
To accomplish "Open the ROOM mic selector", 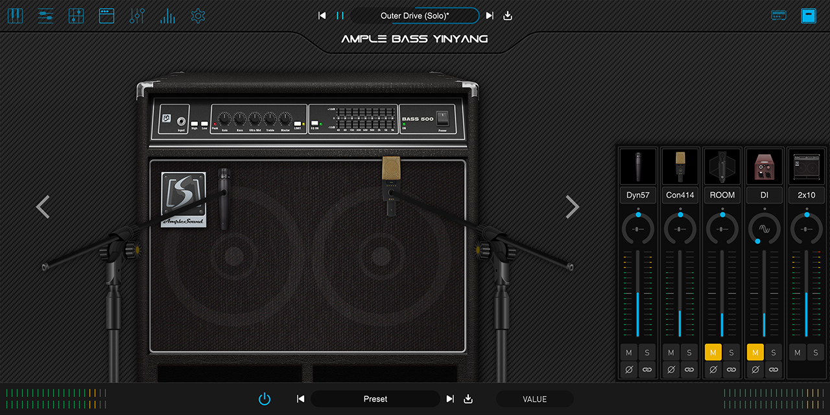I will pyautogui.click(x=722, y=195).
